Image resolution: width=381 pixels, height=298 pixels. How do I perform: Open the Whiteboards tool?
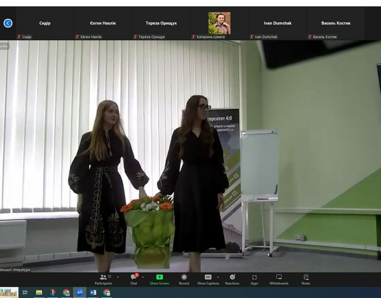(x=279, y=279)
